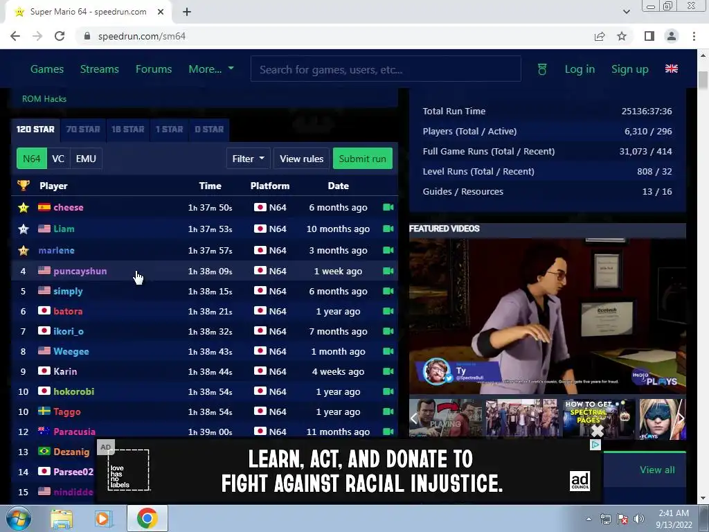Click the Submit run button

[363, 159]
